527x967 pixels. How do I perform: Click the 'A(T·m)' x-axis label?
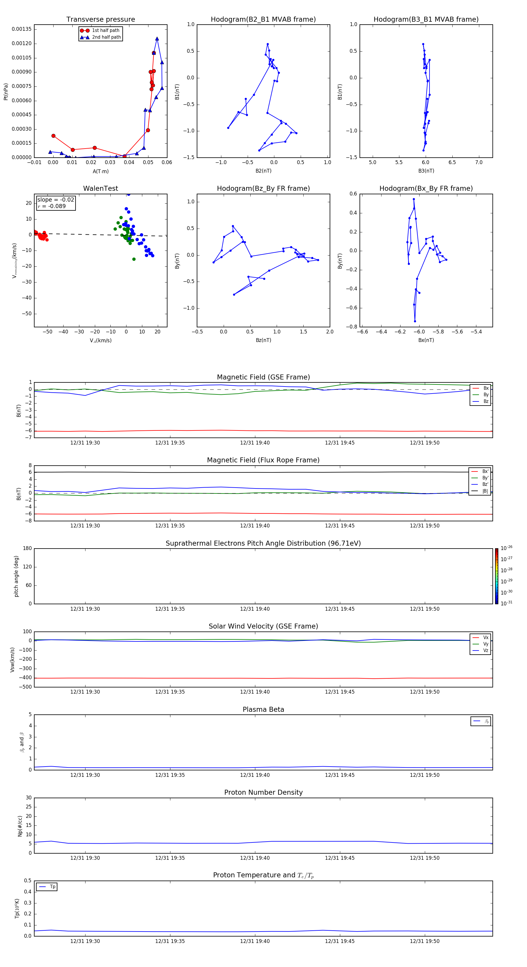100,171
